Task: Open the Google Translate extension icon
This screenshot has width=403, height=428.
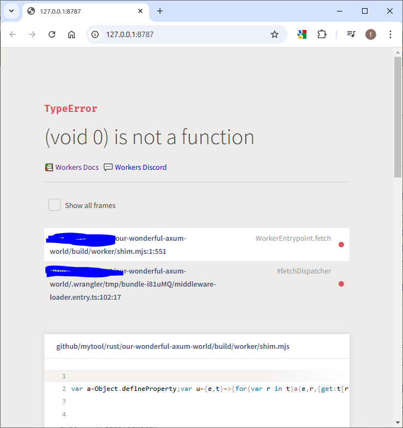Action: [x=301, y=34]
